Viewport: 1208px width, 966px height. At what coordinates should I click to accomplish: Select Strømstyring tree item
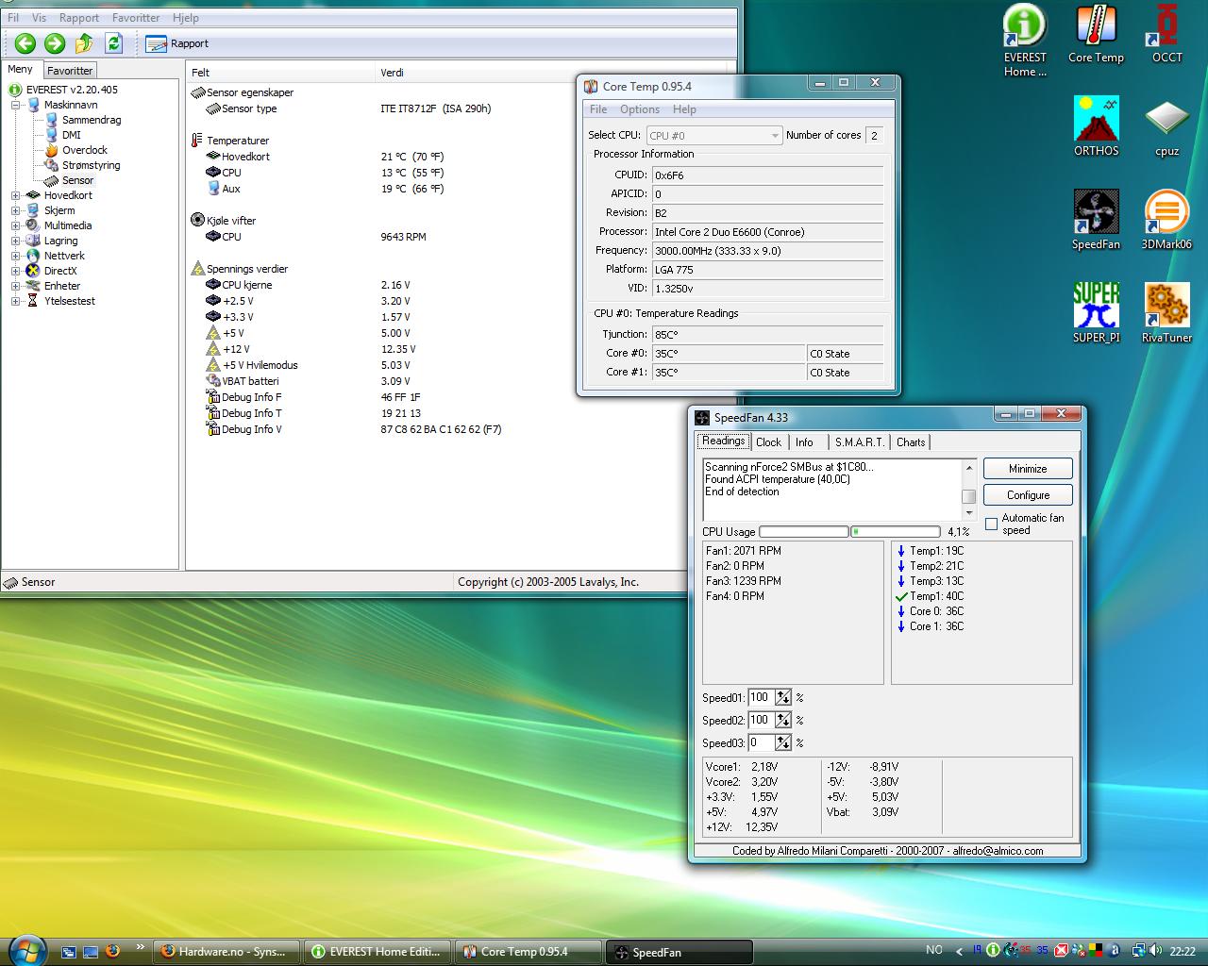[91, 165]
